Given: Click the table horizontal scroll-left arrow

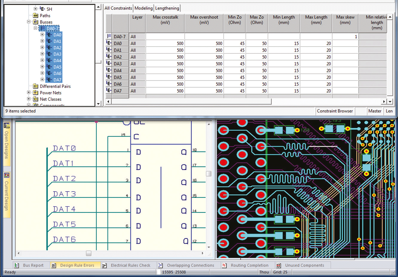Looking at the screenshot, I should point(108,102).
